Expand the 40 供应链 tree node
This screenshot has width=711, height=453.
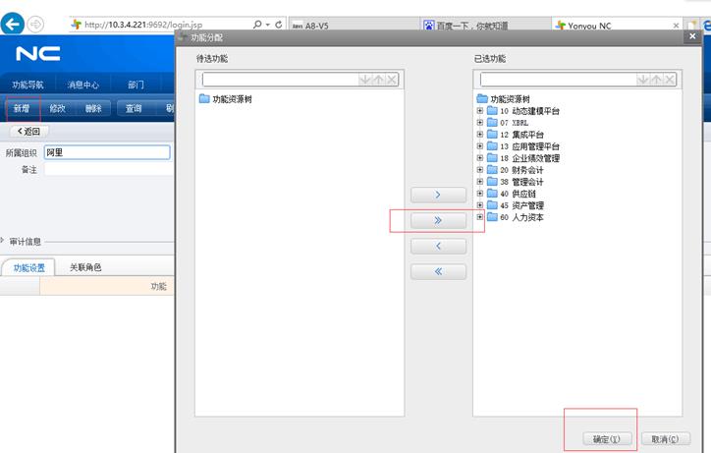480,194
